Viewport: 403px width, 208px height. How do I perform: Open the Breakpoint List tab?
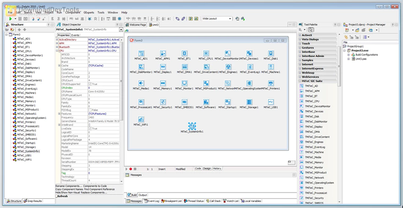pos(171,201)
